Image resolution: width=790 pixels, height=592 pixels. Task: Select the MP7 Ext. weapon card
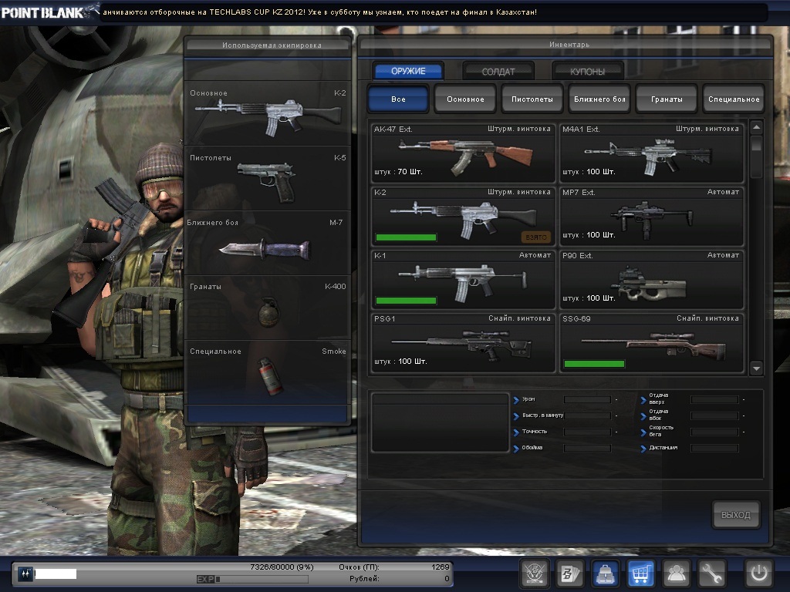tap(651, 217)
